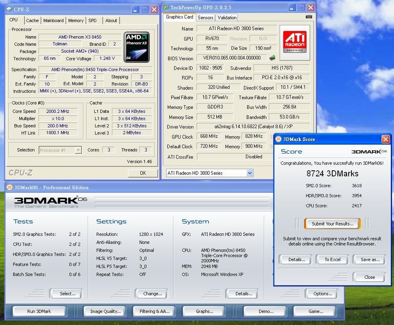Close the 3DMark Score dialog with X

[x=386, y=139]
